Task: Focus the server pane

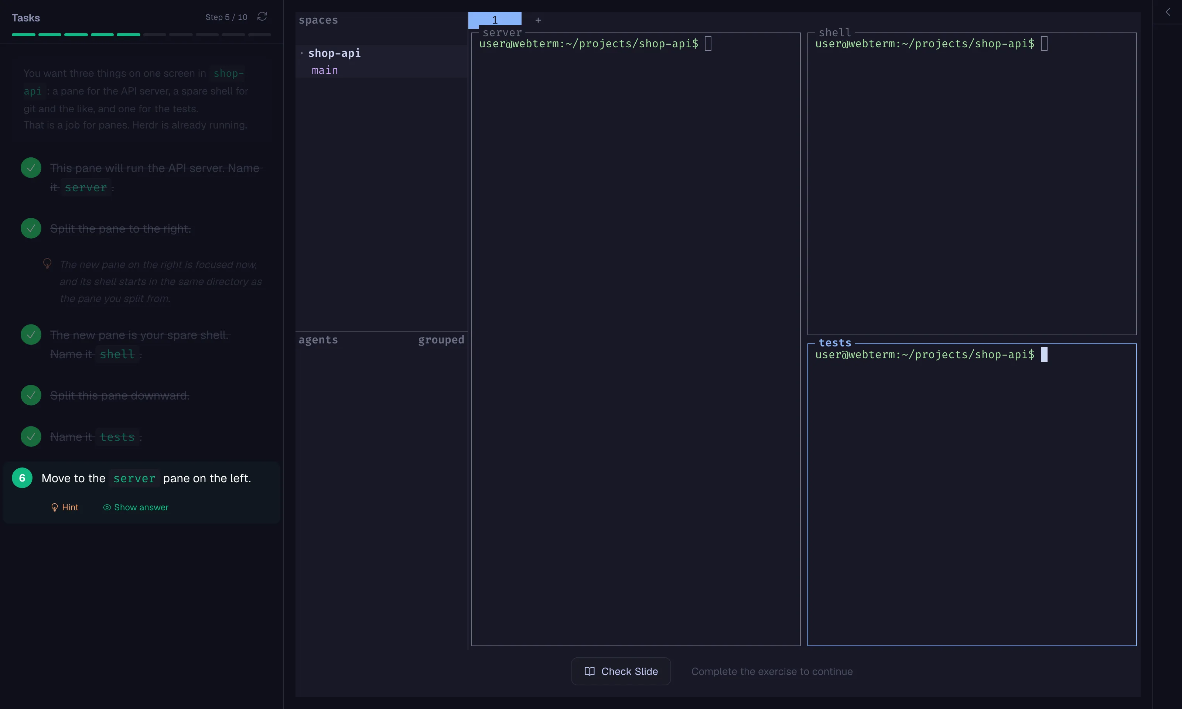Action: pos(635,339)
